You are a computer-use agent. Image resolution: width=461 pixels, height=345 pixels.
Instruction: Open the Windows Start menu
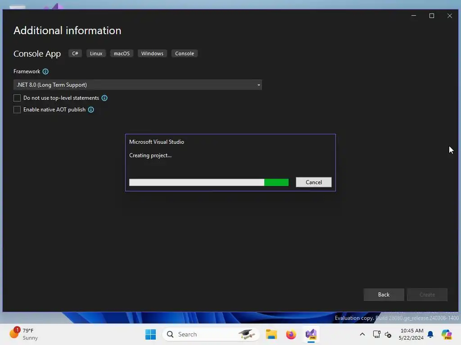pyautogui.click(x=150, y=334)
